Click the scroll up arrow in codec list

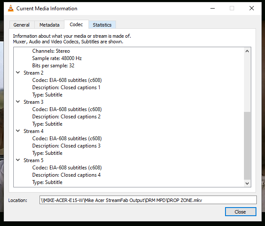pos(247,51)
